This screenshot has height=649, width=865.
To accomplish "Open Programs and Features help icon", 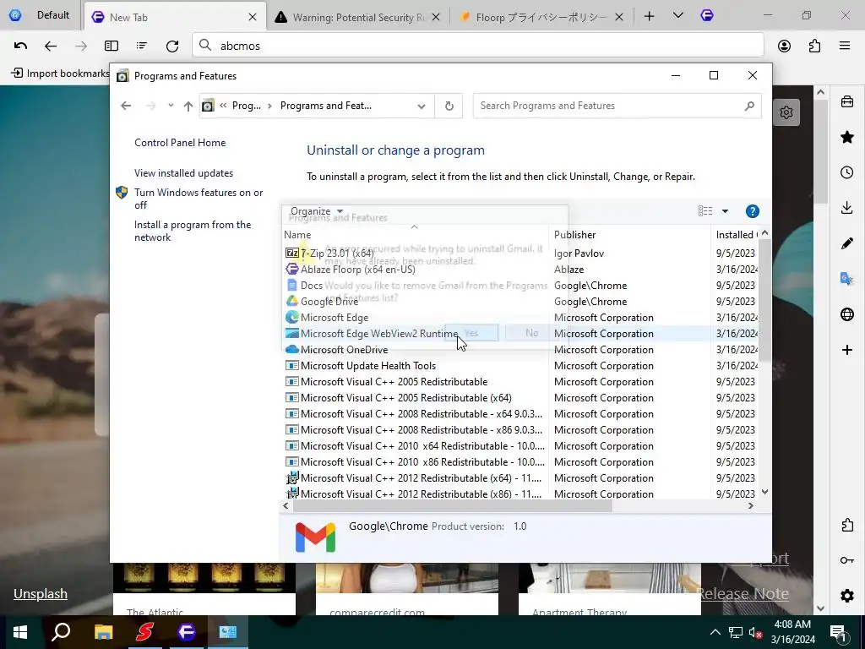I will (x=752, y=210).
